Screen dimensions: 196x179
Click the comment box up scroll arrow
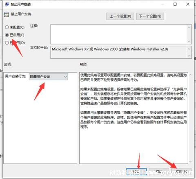(189, 27)
